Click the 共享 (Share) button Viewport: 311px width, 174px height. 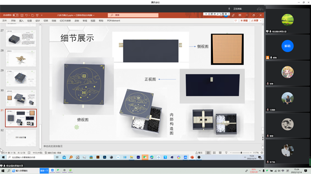255,20
